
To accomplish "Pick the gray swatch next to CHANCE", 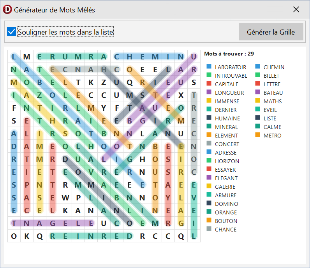I will pyautogui.click(x=209, y=230).
